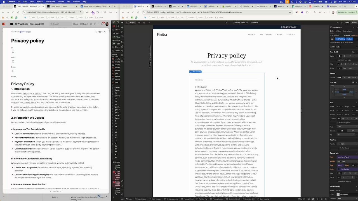Toggle the Big request rows checkbox
Image resolution: width=358 pixels, height=201 pixels.
pyautogui.click(x=113, y=47)
